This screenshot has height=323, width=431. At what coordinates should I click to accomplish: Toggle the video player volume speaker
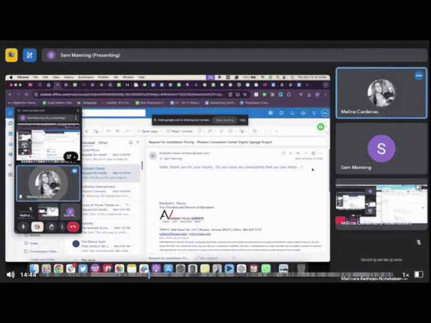coord(11,275)
